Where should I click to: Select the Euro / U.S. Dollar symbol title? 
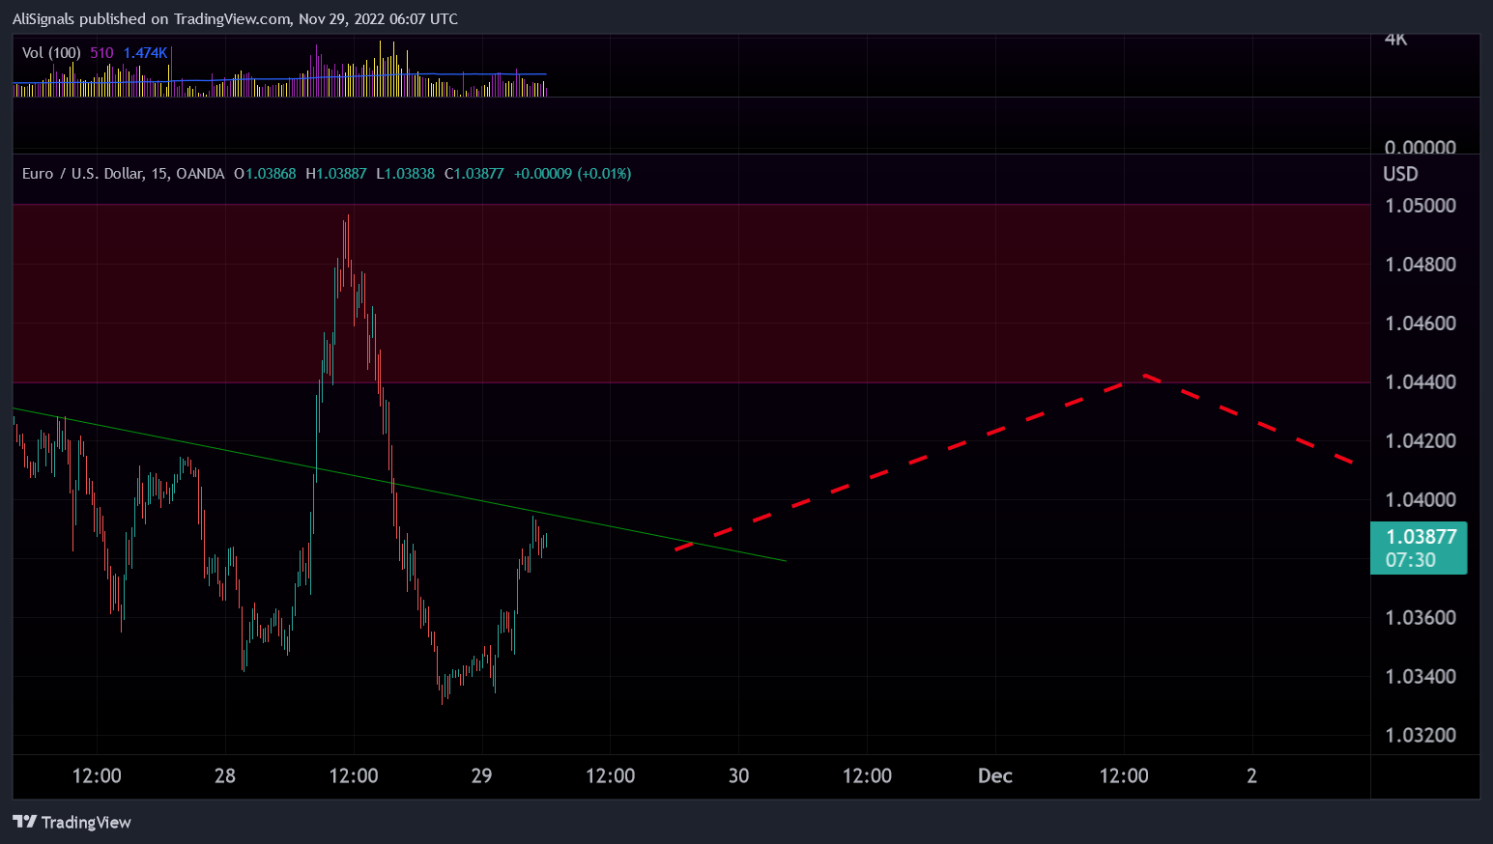(x=123, y=174)
